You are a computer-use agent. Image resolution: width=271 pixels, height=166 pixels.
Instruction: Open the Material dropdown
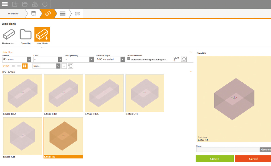point(17,59)
